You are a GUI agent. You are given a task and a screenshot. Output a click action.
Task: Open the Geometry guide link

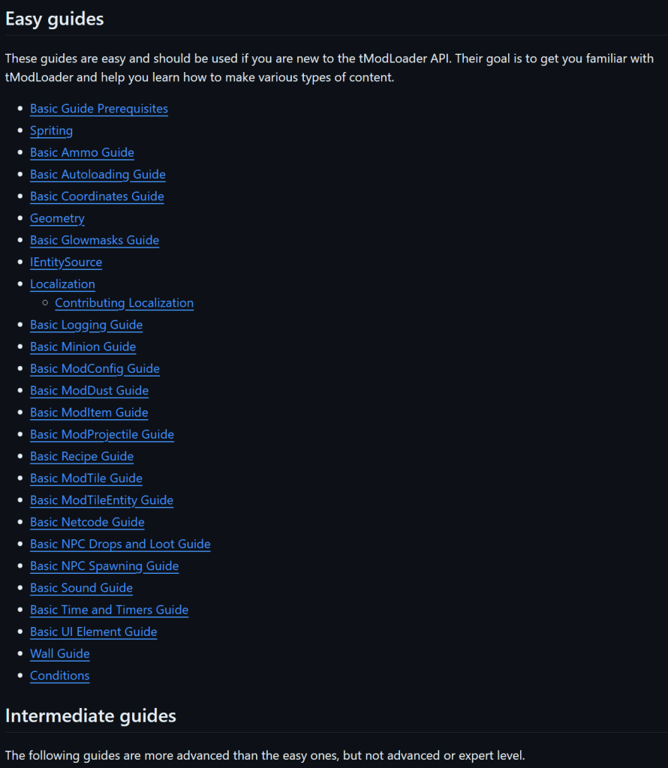pos(57,218)
